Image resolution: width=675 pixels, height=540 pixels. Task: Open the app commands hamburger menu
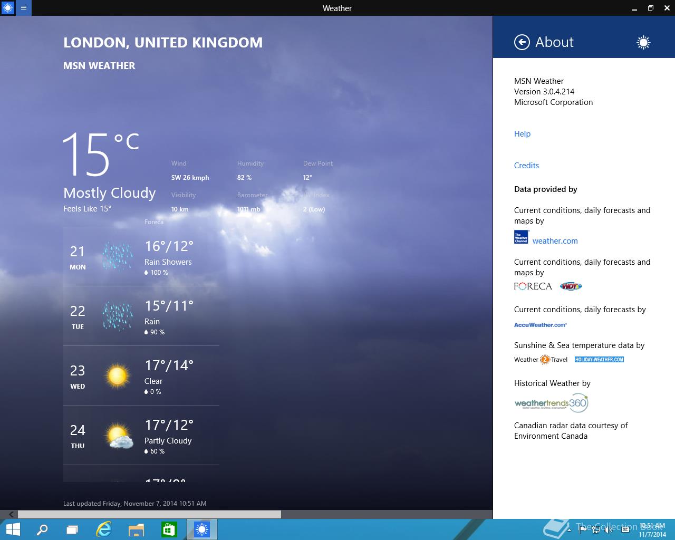point(24,8)
